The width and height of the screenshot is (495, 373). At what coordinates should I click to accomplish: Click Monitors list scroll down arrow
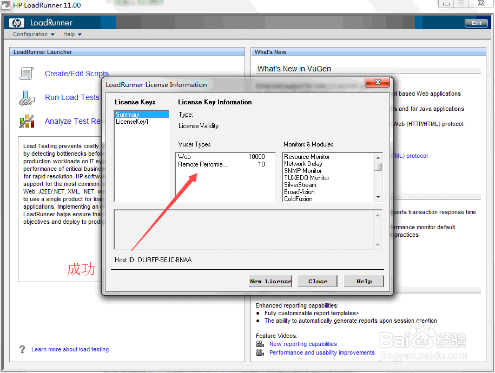tap(378, 197)
